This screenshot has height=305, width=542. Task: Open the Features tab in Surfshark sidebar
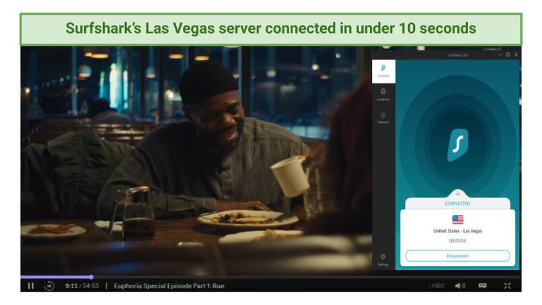[x=383, y=118]
